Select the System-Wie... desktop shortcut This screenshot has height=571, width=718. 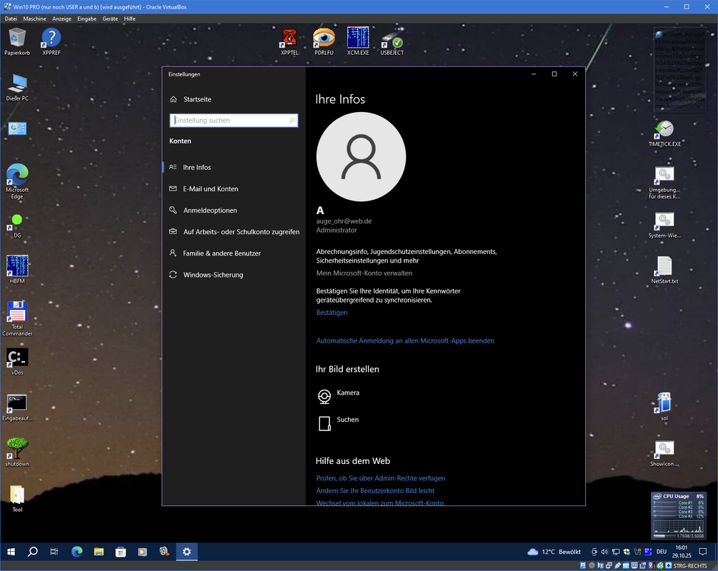coord(664,225)
